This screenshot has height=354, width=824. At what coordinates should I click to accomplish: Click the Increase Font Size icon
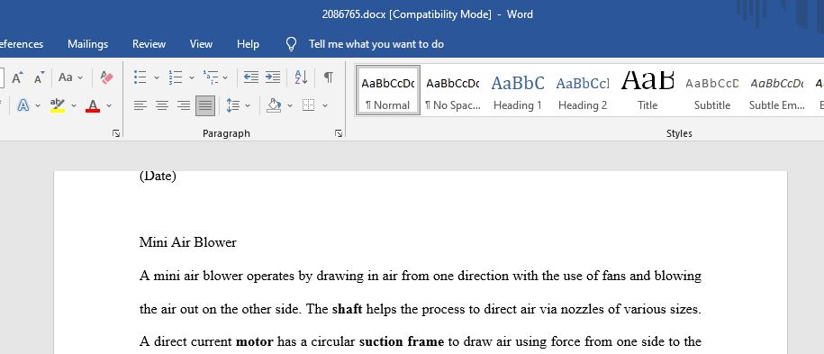pyautogui.click(x=17, y=77)
